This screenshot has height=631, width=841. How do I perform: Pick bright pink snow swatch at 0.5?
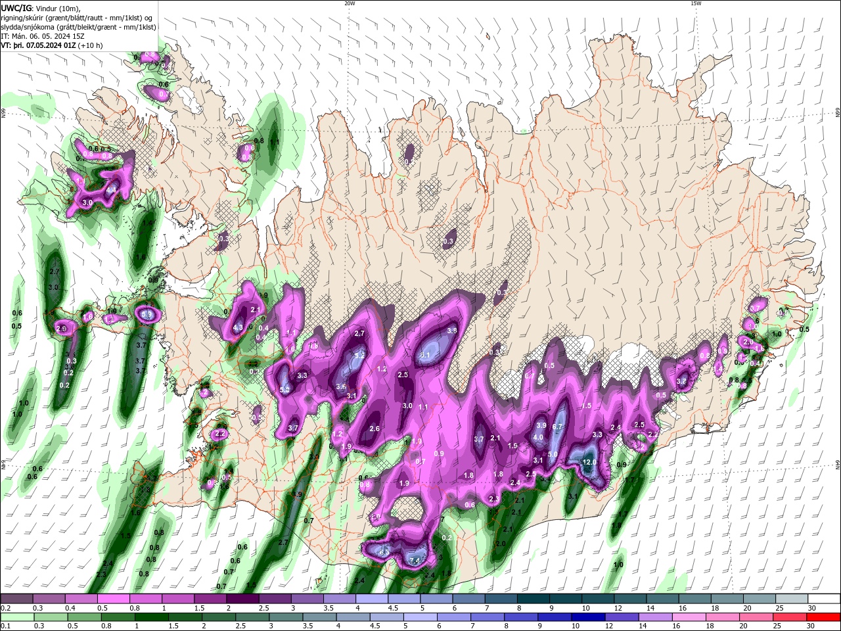pyautogui.click(x=113, y=599)
